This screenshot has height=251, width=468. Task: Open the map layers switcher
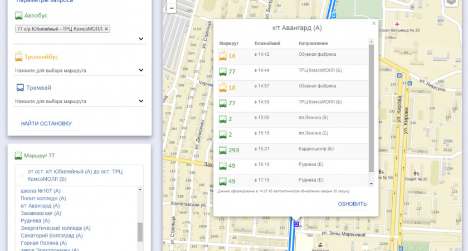point(451,2)
